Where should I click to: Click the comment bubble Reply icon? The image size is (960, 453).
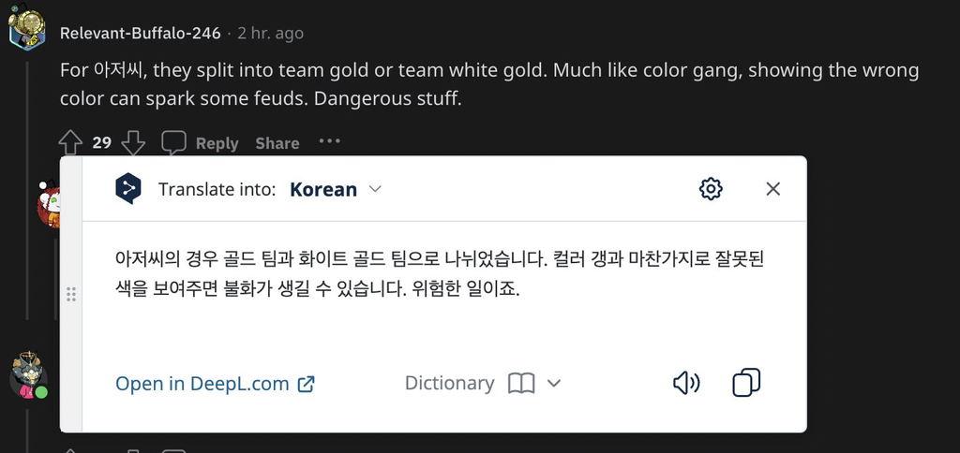click(173, 142)
